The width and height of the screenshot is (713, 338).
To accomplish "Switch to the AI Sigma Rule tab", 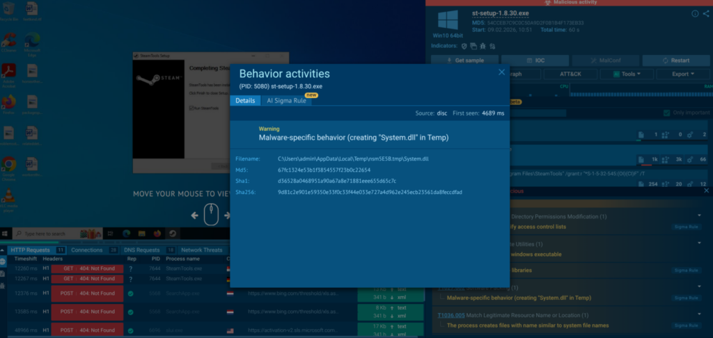I will (x=286, y=101).
